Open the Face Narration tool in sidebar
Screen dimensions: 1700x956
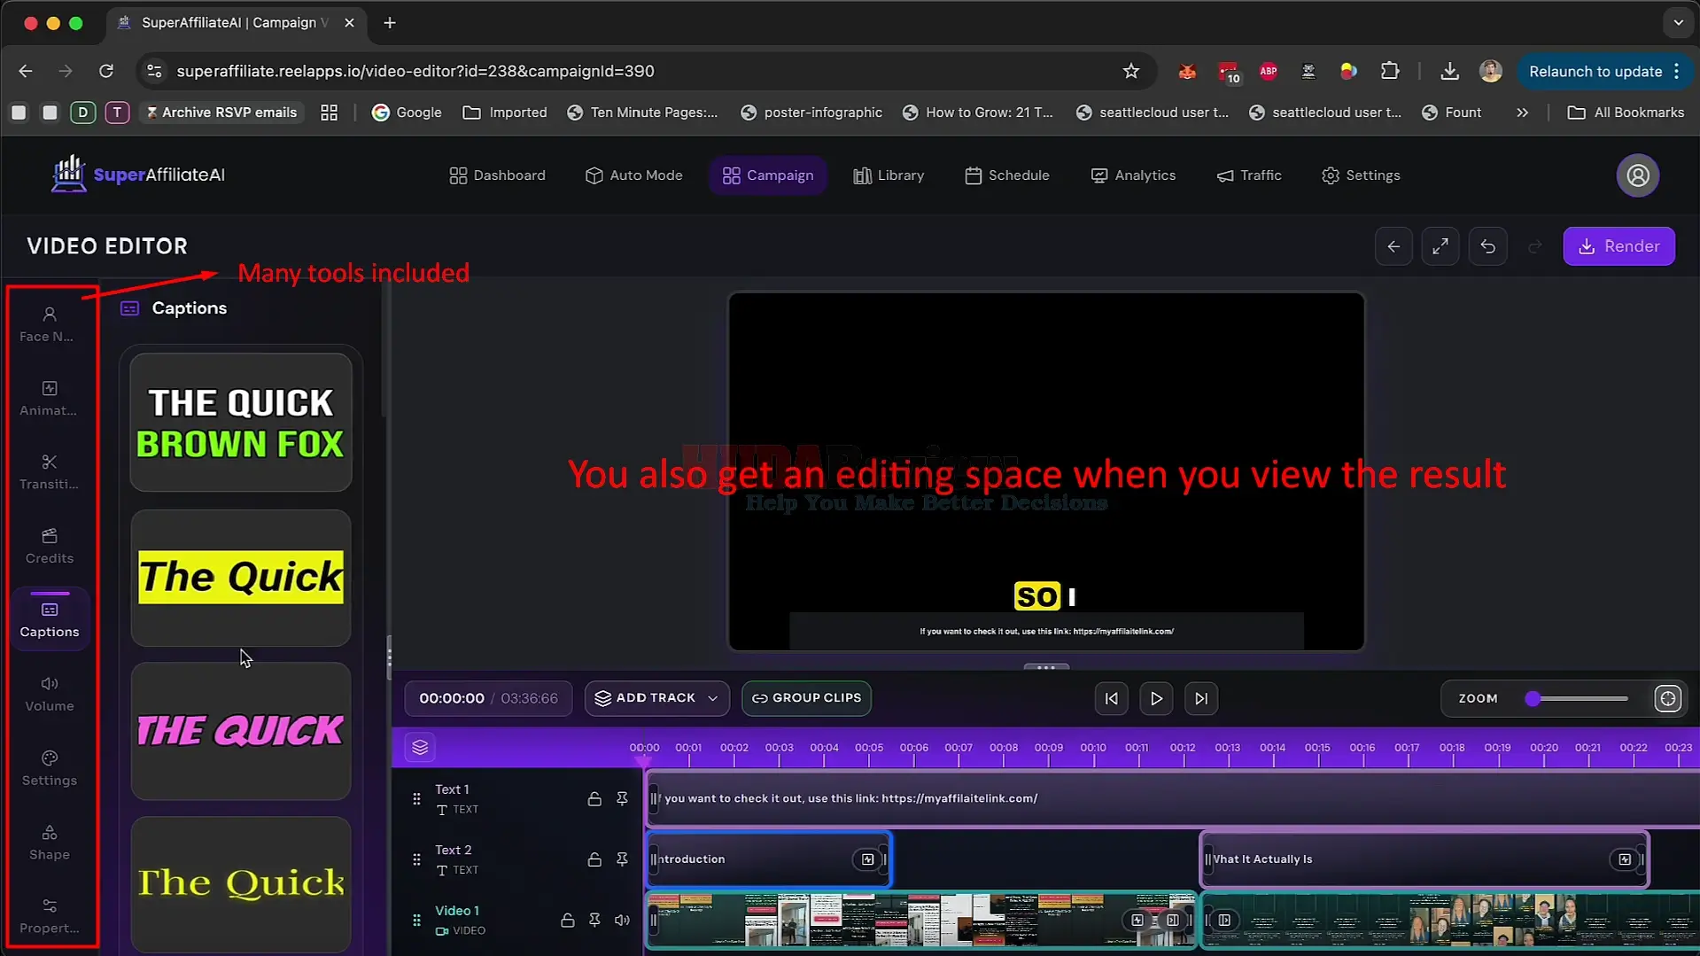49,324
